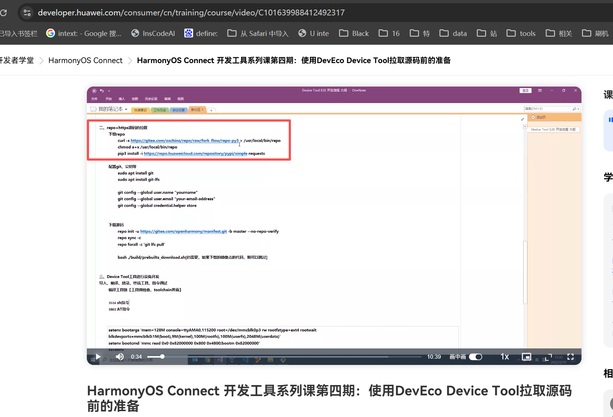Switch to the 会议纪要 section tab
The width and height of the screenshot is (613, 417).
pos(179,110)
